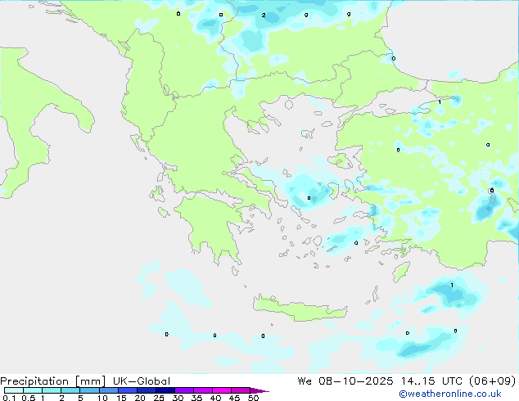519x401 pixels.
Task: Select the 'UK-Global' model label
Action: 142,381
